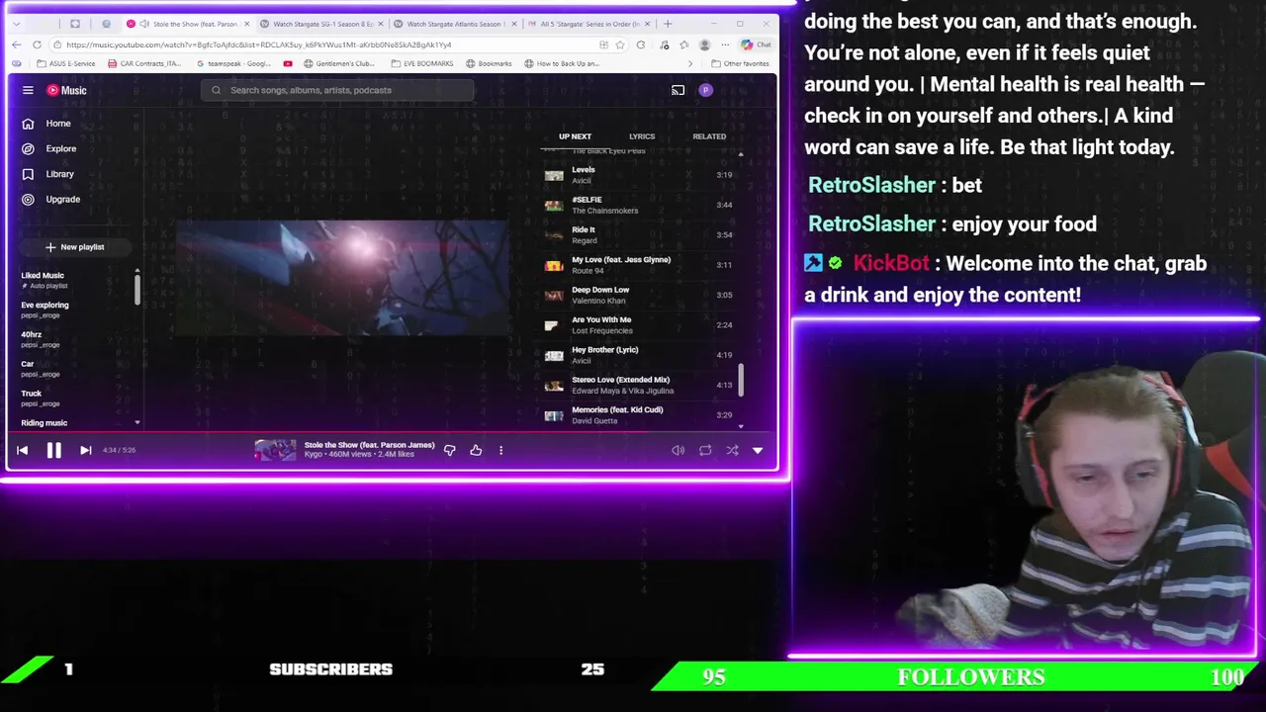The image size is (1266, 712).
Task: Add this page to favorites star
Action: coord(620,44)
